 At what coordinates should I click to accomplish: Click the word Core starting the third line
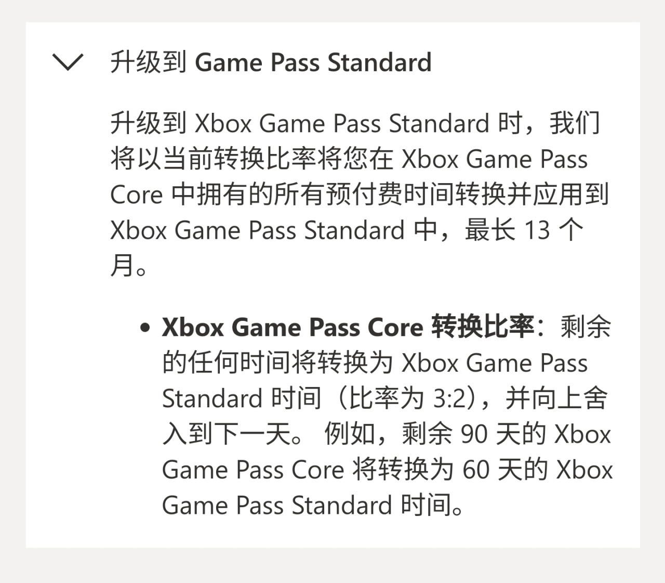(x=136, y=195)
